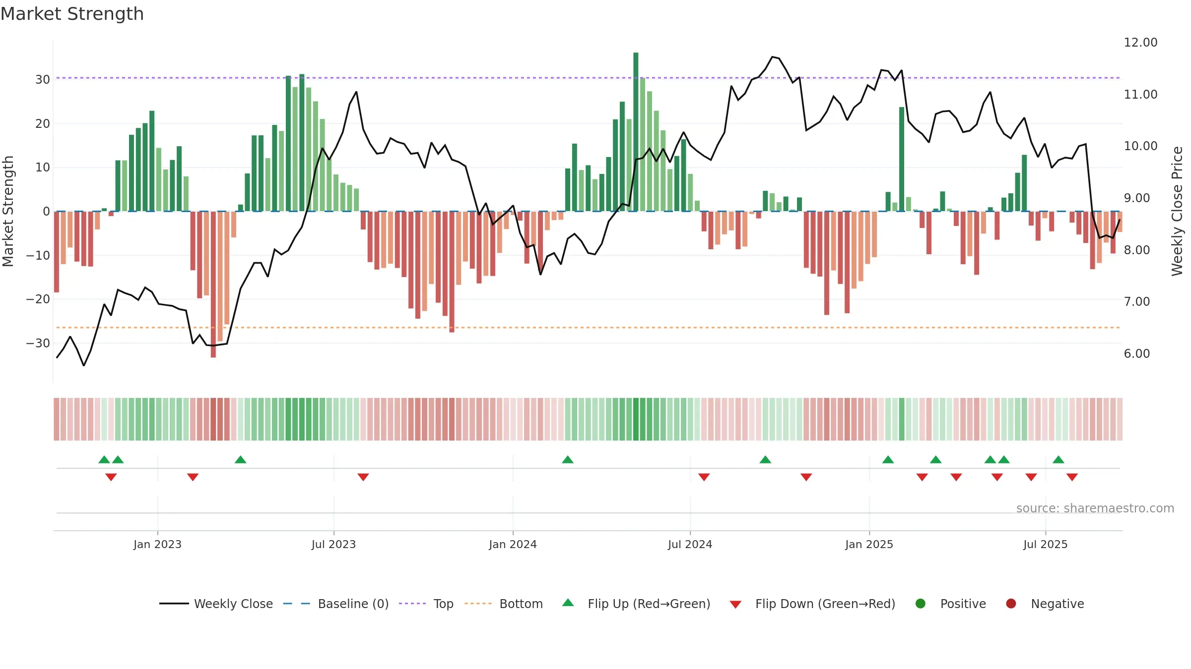
Task: Click the 'Weekly Close Price' axis title
Action: (1177, 212)
